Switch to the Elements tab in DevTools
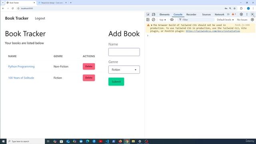 (x=164, y=14)
